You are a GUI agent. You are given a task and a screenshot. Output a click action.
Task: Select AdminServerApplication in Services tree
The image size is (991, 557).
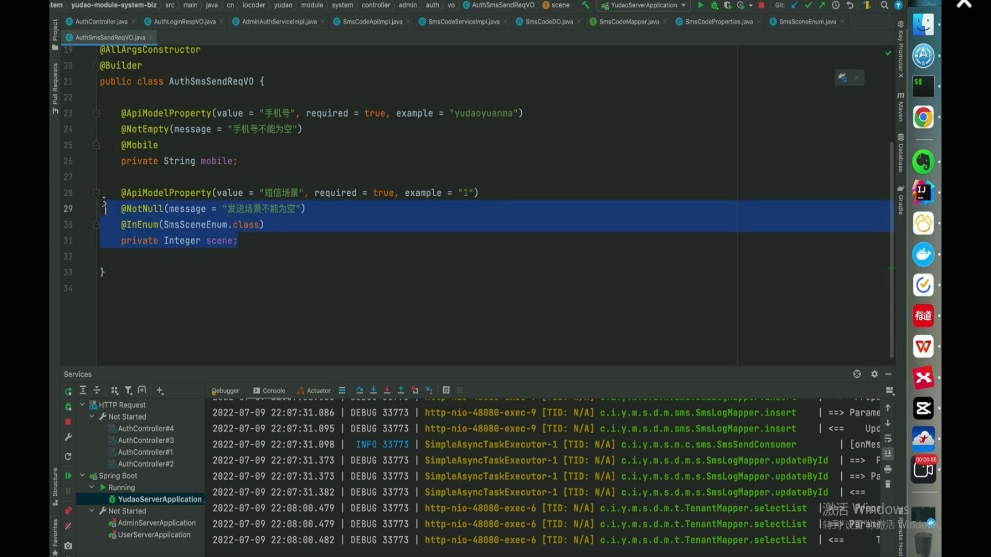click(x=156, y=523)
